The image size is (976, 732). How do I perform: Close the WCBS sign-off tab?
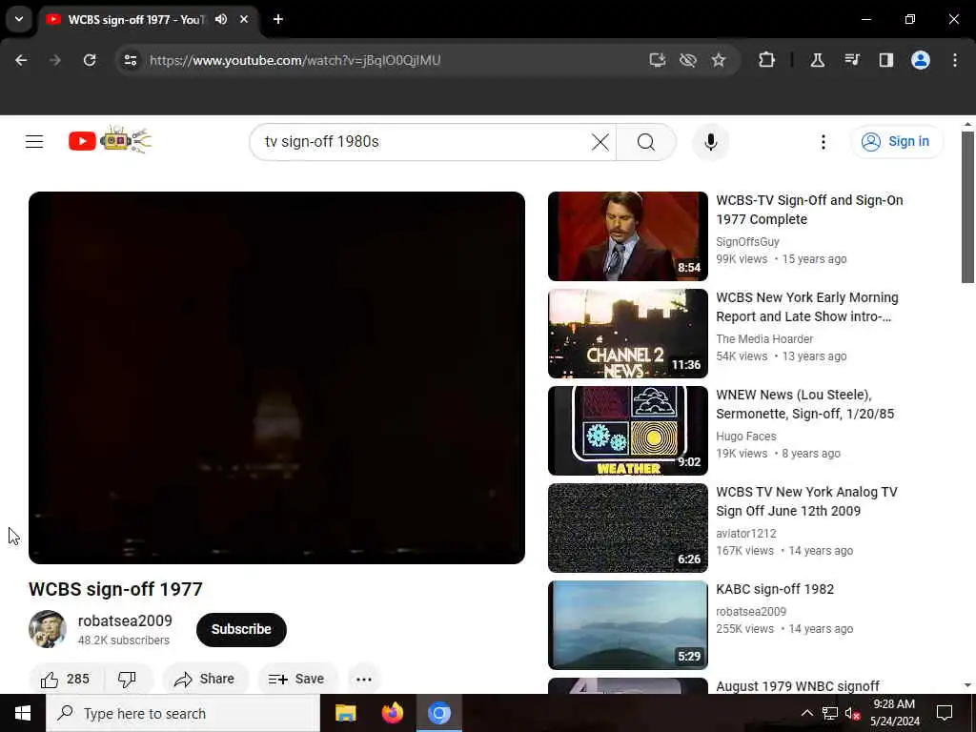(x=244, y=19)
